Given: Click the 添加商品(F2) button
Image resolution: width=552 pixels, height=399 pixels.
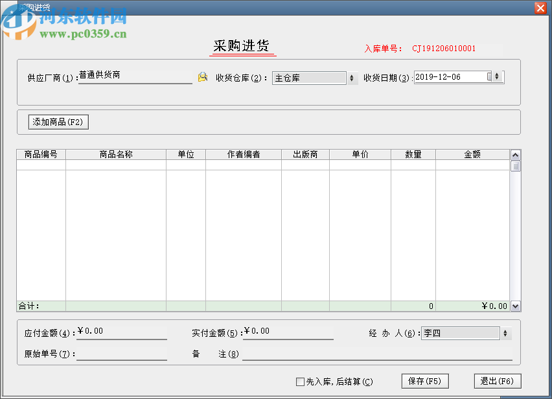Looking at the screenshot, I should [58, 122].
